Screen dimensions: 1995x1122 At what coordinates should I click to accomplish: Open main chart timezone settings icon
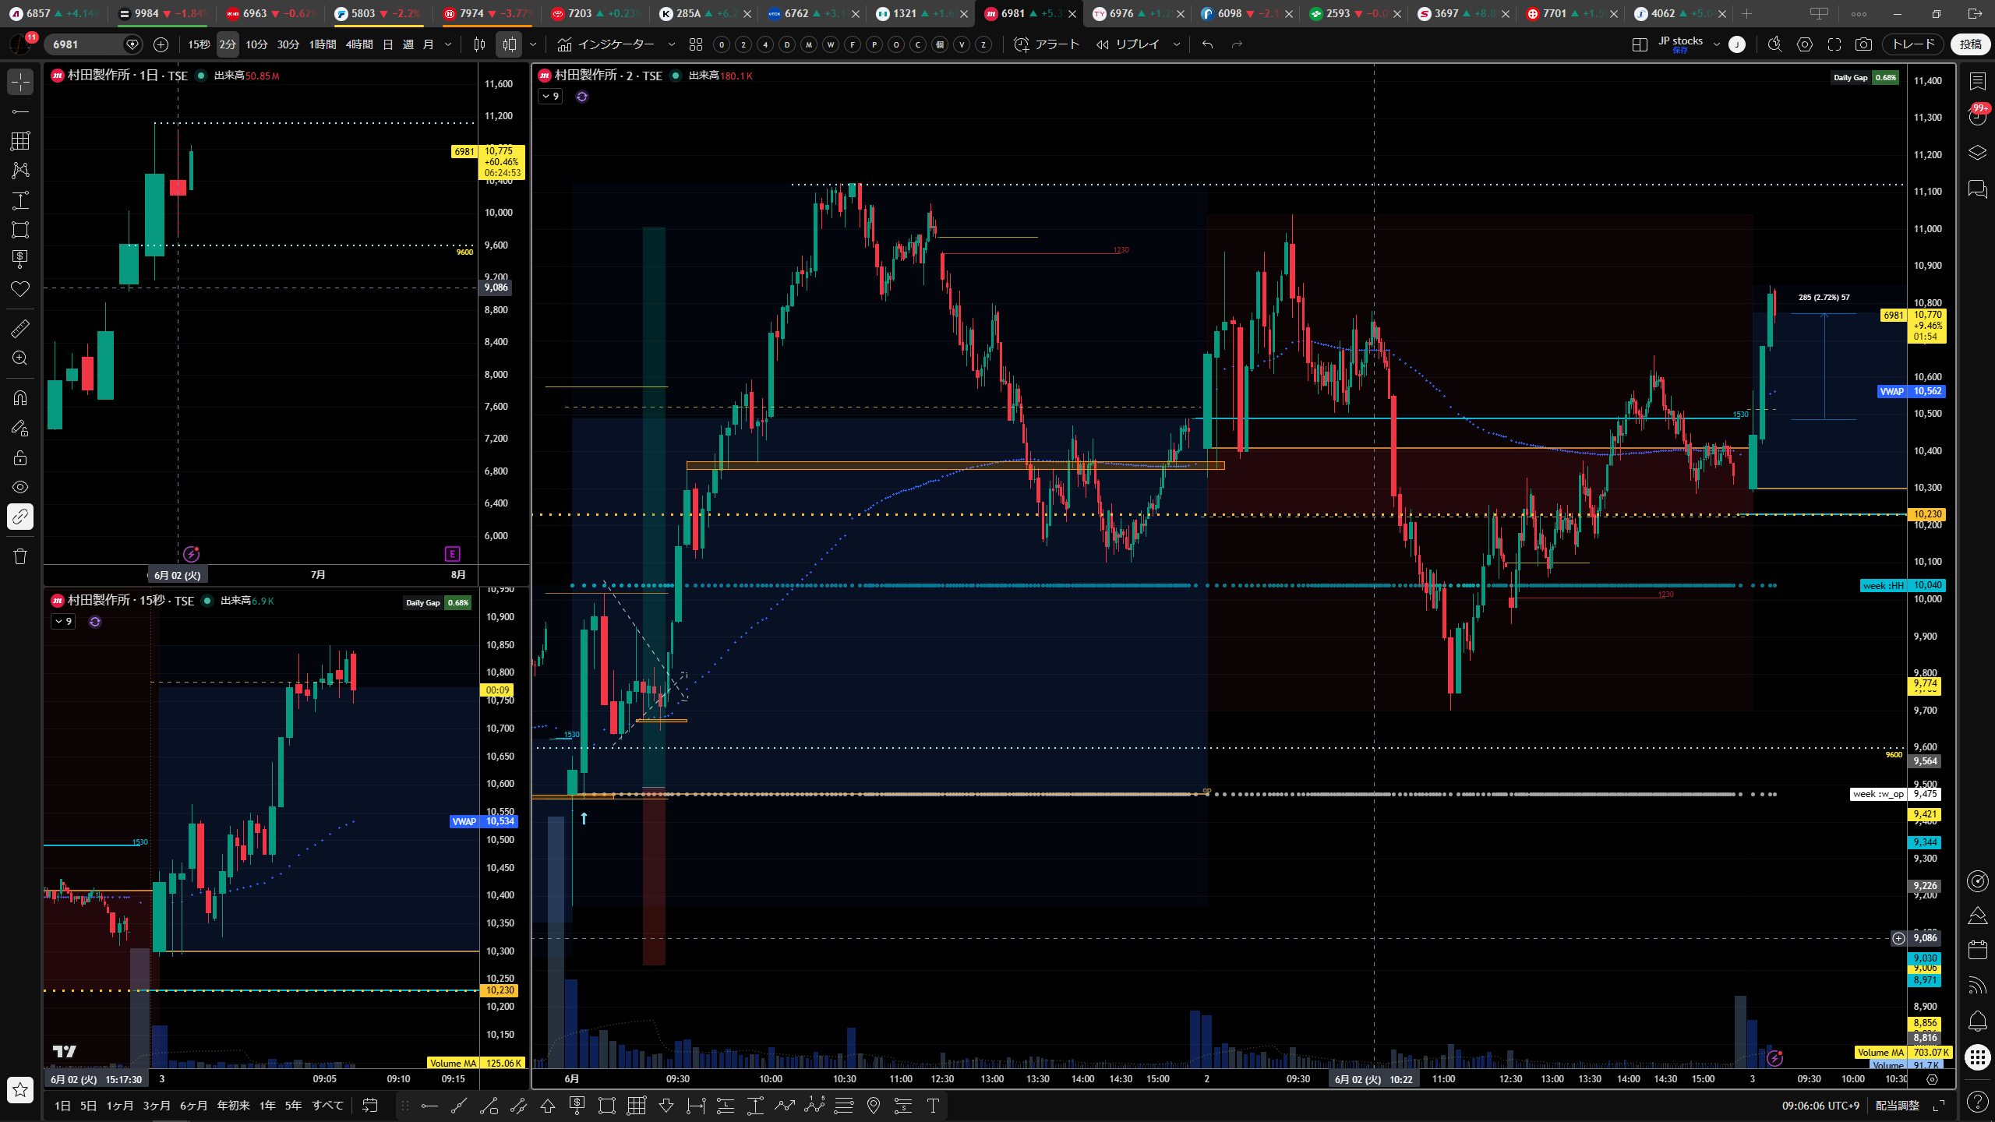click(x=1932, y=1079)
